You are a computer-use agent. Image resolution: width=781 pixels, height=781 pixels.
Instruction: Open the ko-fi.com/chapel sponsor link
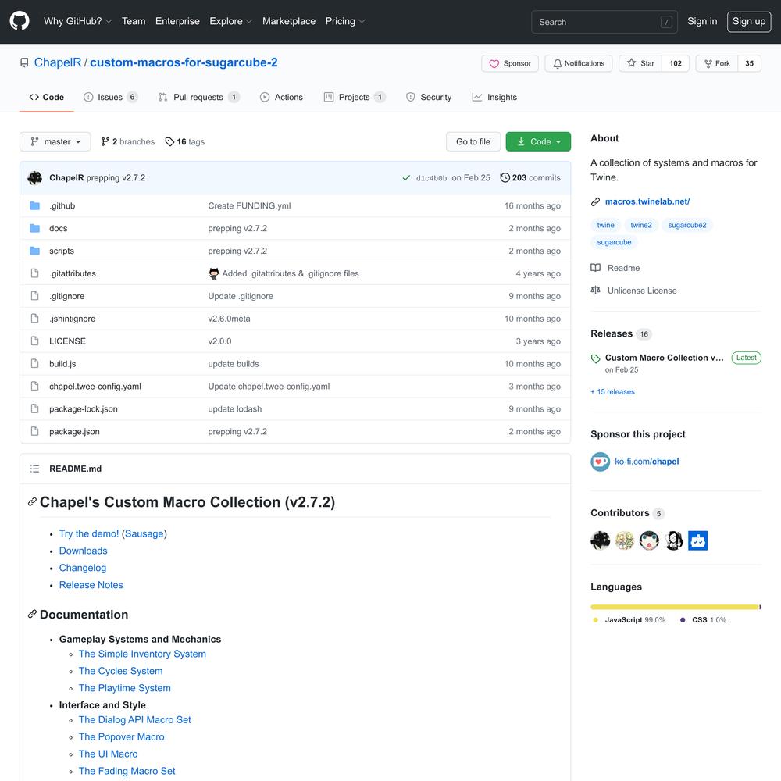647,462
